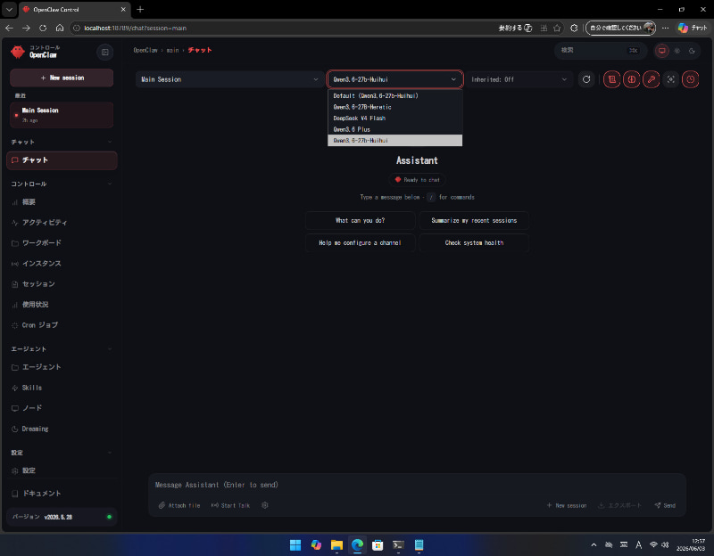Collapse the コントロール sidebar section
The image size is (714, 556).
tap(62, 184)
